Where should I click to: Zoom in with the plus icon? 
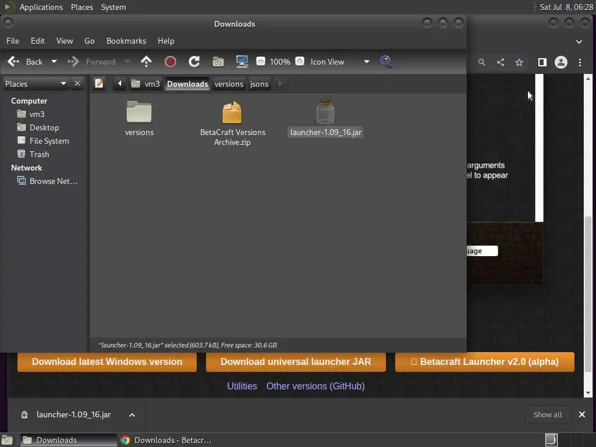(300, 61)
